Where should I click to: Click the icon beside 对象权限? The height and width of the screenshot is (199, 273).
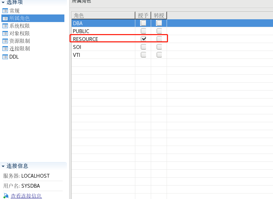tap(5, 33)
